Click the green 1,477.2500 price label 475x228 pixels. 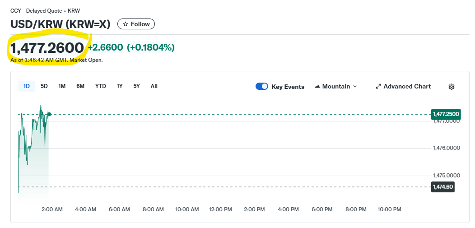[x=446, y=114]
